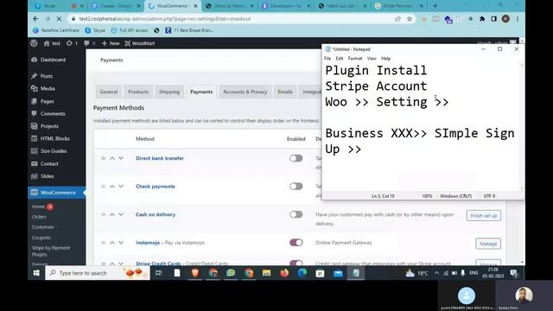Open Mail app from taskbar

[x=338, y=273]
